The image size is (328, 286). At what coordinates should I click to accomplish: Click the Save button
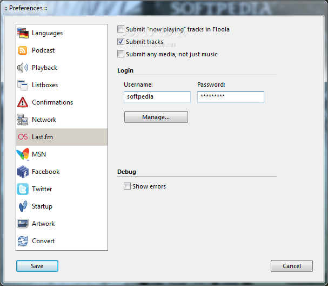pos(37,266)
